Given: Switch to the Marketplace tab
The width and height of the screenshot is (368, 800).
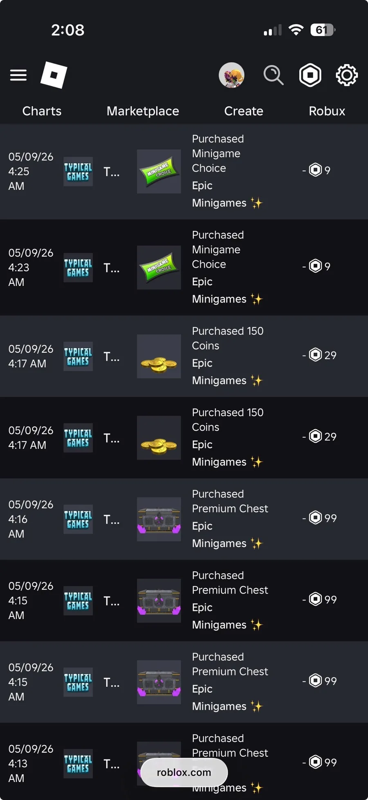Looking at the screenshot, I should [143, 111].
